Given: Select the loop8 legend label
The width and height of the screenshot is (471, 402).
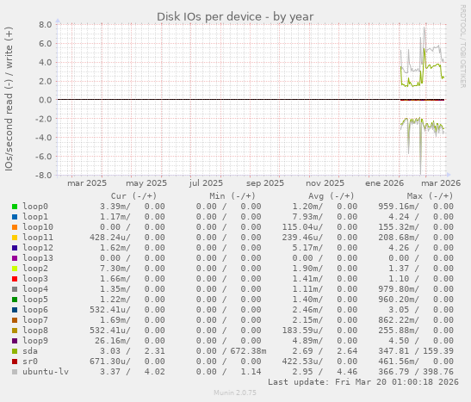Looking at the screenshot, I should click(x=35, y=331).
